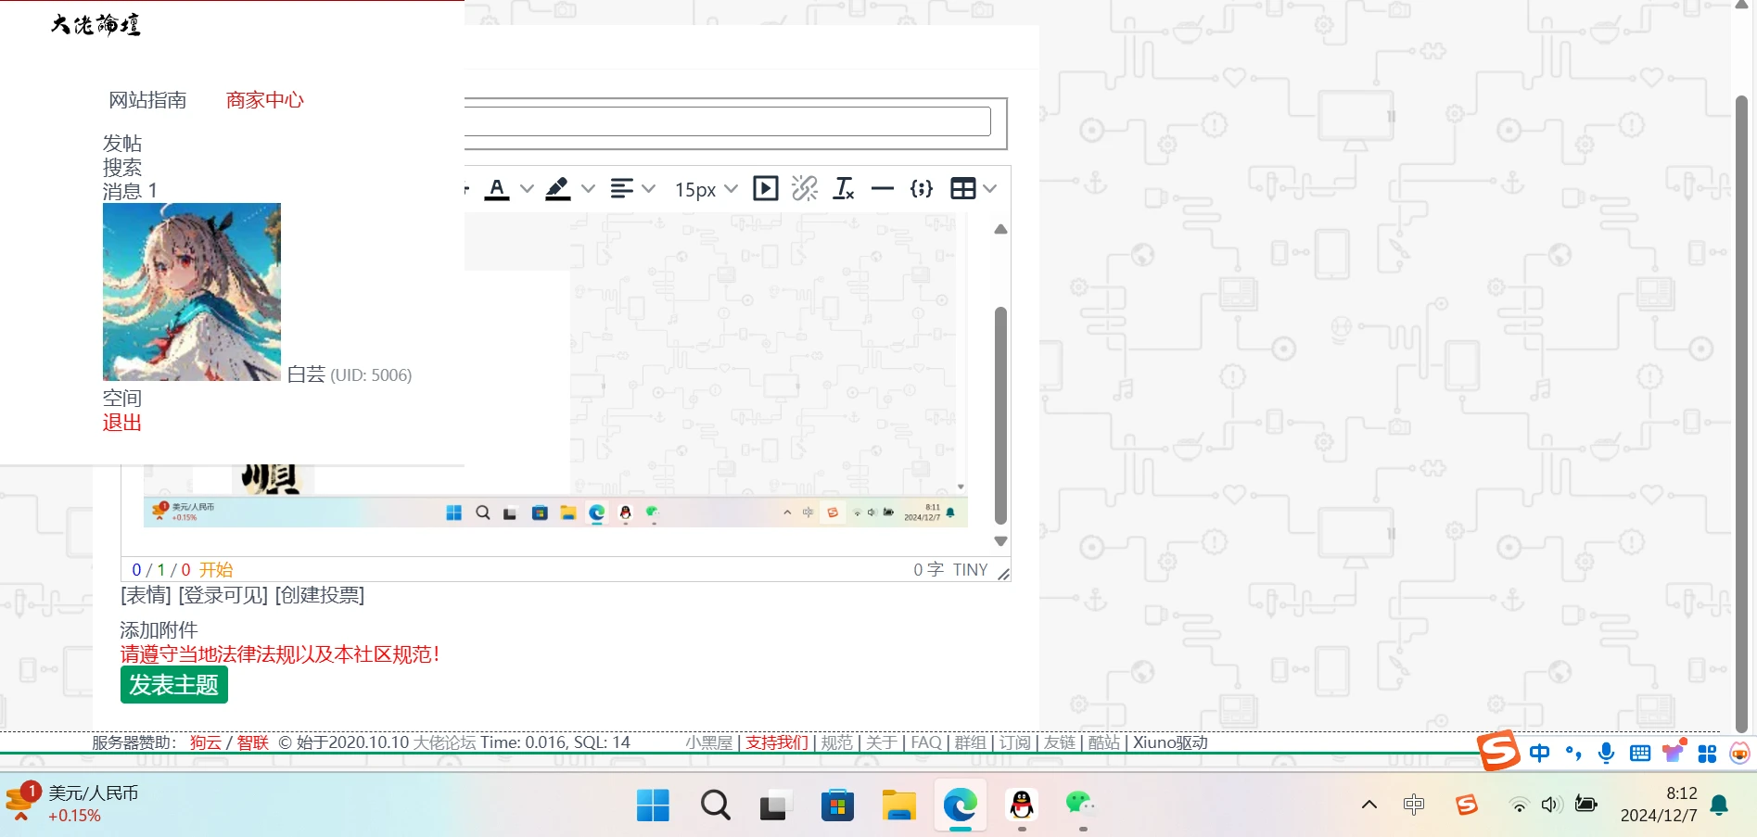Click the insert table icon

962,189
